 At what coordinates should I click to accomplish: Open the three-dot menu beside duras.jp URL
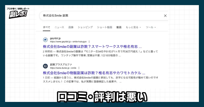tap(79, 68)
